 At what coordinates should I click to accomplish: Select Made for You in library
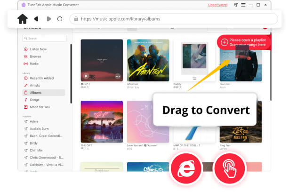coord(40,107)
